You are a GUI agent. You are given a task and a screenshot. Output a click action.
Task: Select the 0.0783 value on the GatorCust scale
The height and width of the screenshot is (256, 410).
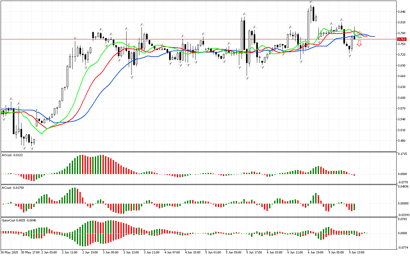click(x=403, y=219)
